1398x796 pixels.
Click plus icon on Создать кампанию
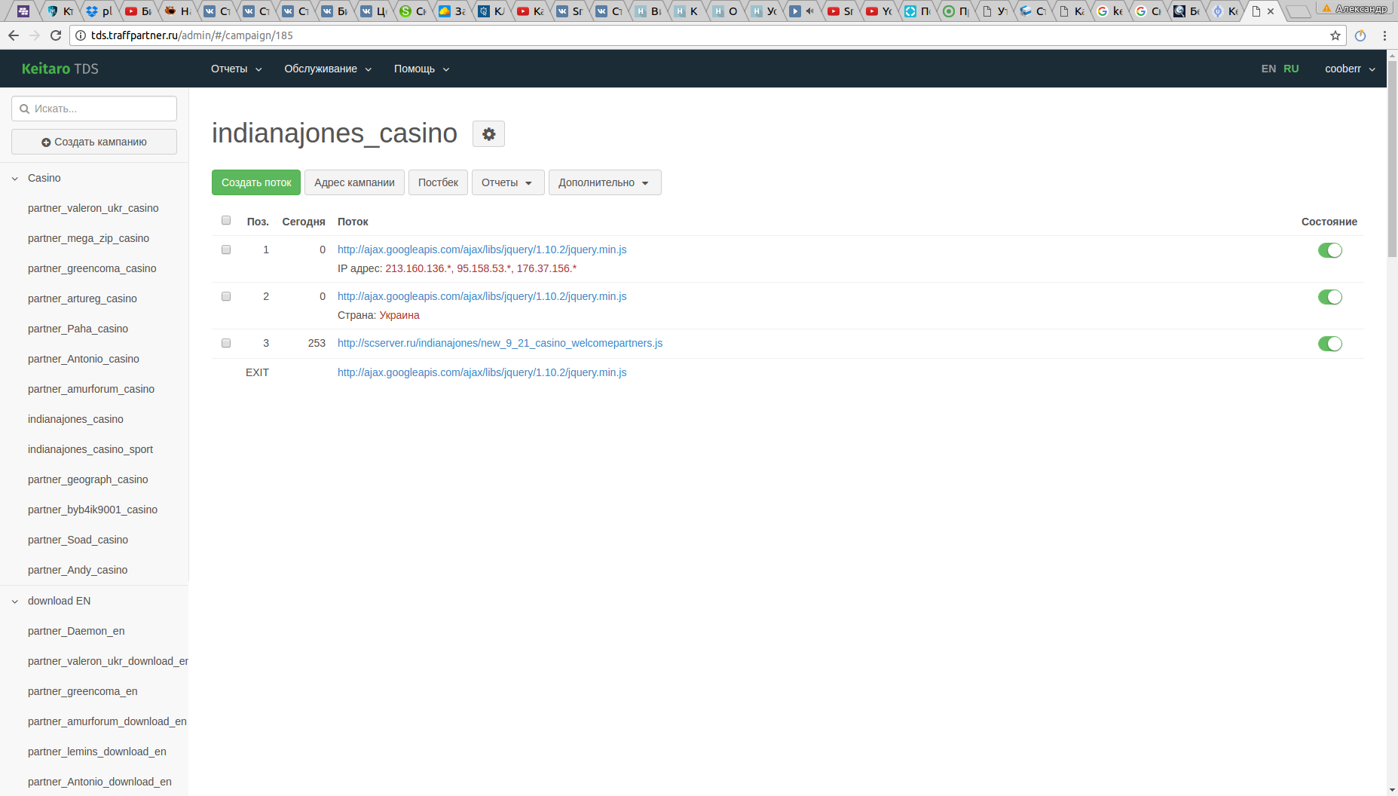click(x=46, y=142)
